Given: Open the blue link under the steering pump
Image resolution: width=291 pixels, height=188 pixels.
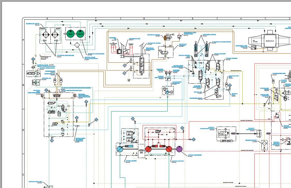Looking at the screenshot, I should click(131, 161).
